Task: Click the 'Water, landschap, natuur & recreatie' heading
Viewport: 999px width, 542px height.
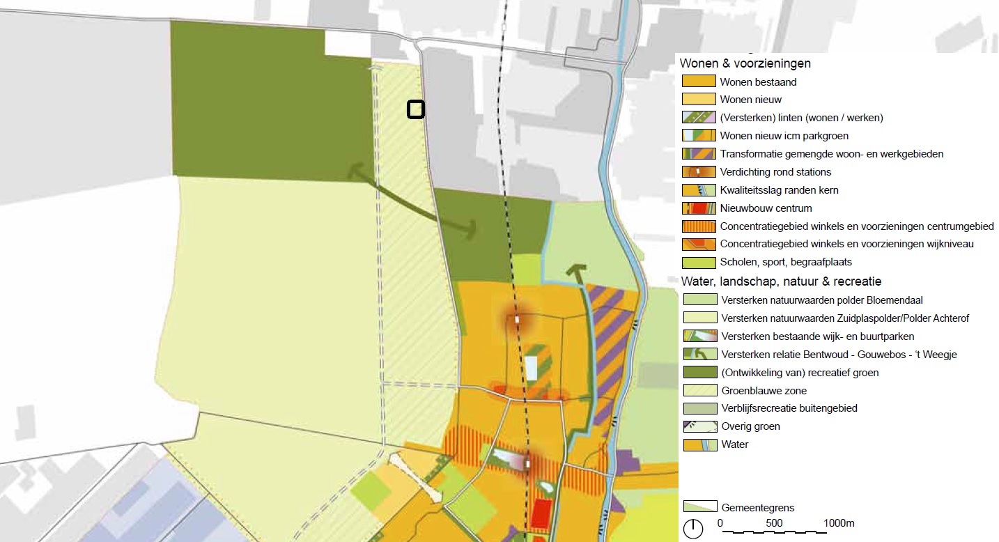Action: [781, 281]
